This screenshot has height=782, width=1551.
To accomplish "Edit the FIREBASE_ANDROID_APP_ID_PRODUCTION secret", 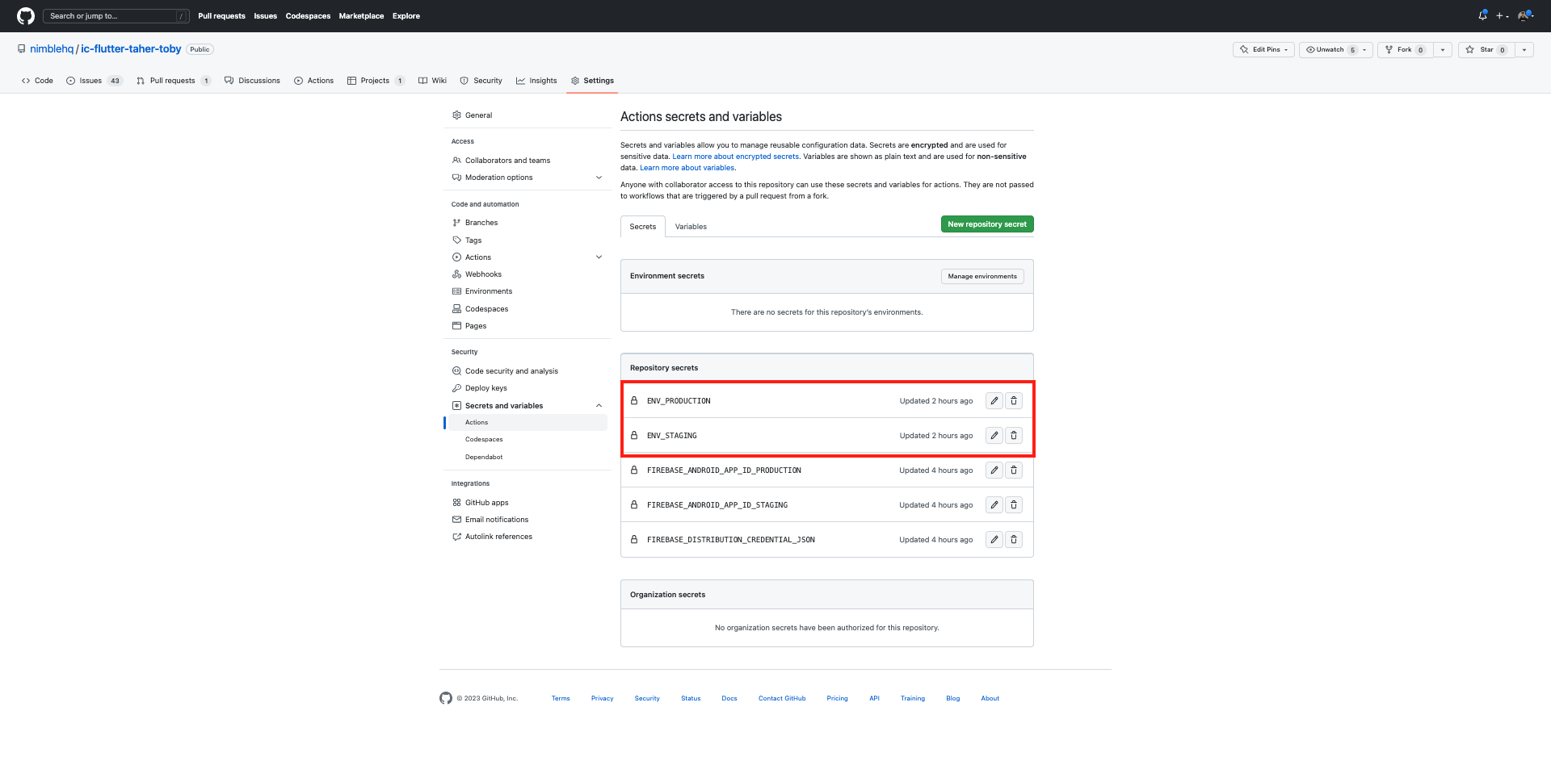I will click(994, 470).
